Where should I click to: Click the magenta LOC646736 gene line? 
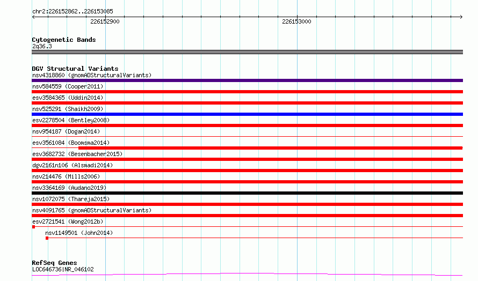(247, 275)
